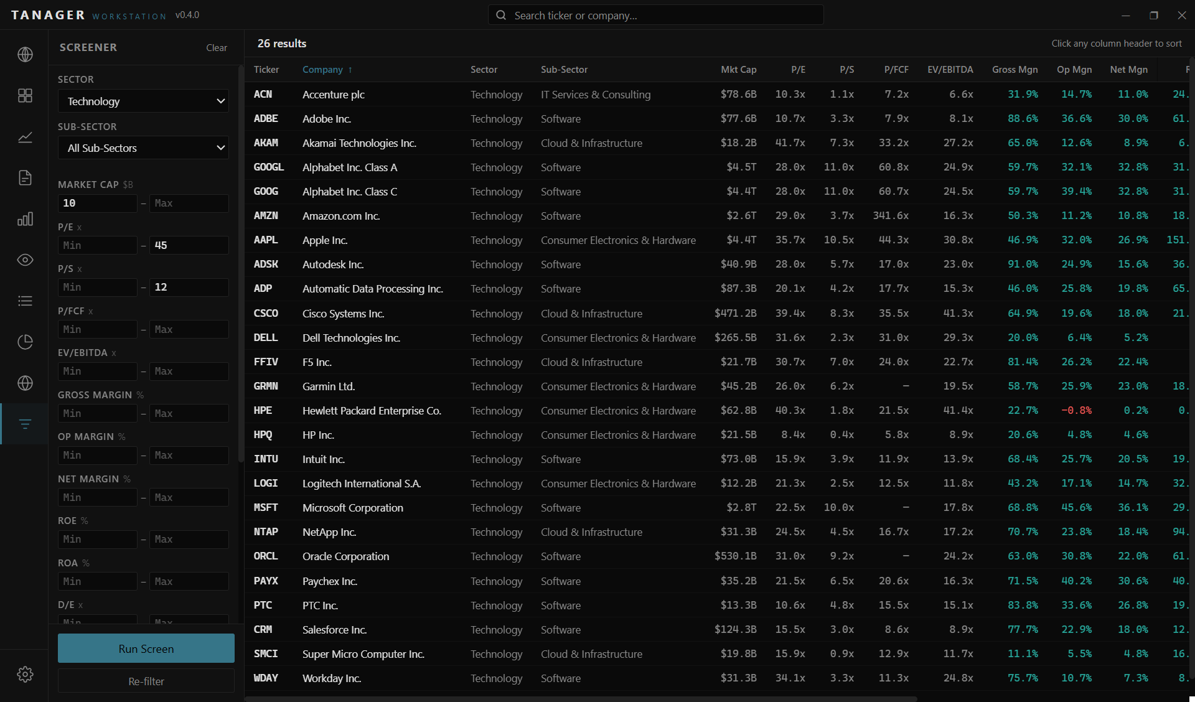1195x702 pixels.
Task: Click the $530.1B Oracle market cap value
Action: [x=736, y=556]
